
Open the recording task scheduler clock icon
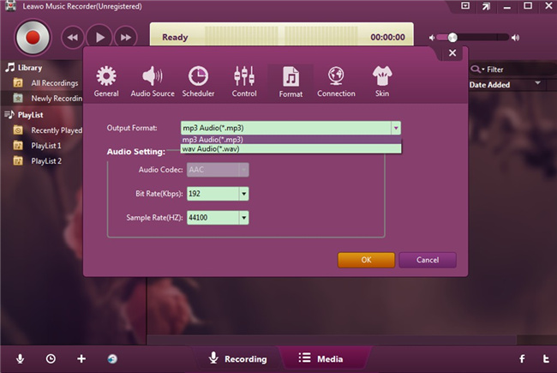(x=51, y=358)
